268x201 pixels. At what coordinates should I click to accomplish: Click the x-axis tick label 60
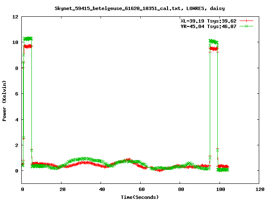coord(142,189)
